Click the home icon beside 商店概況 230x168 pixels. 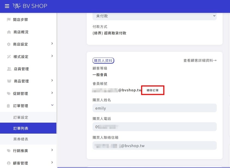click(9, 32)
